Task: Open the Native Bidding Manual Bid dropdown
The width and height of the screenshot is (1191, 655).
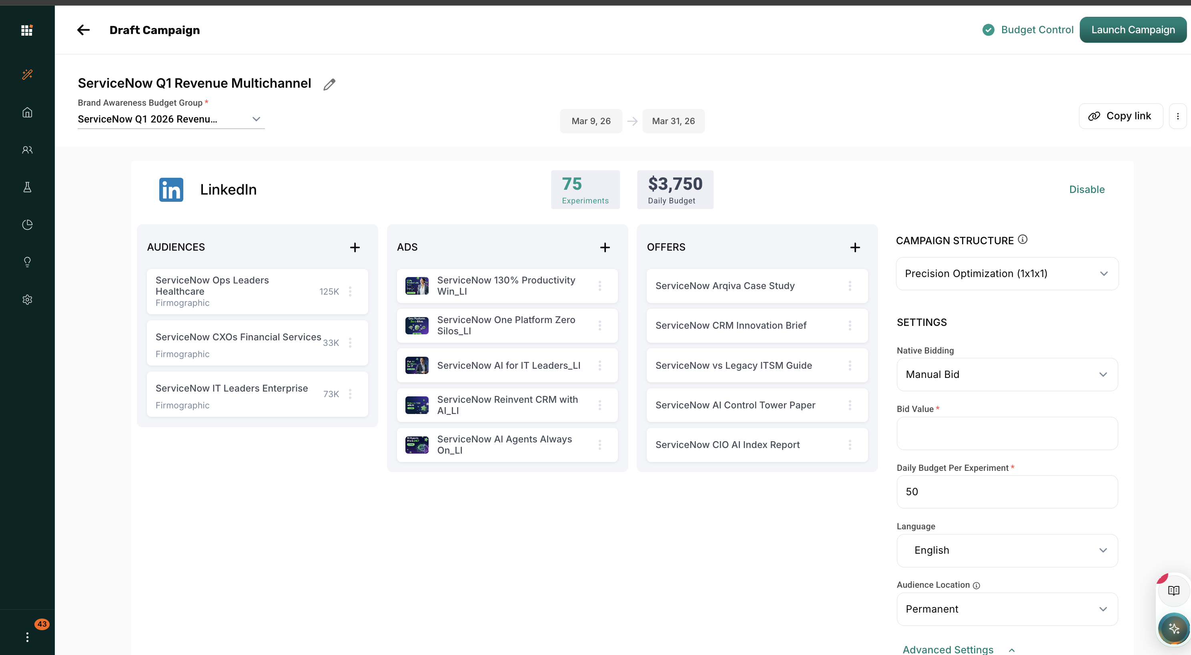Action: pyautogui.click(x=1007, y=374)
